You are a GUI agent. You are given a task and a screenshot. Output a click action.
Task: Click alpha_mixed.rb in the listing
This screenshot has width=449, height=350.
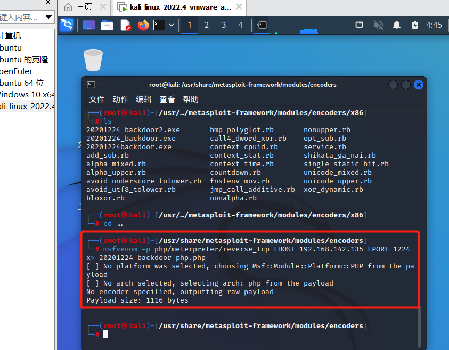pos(116,164)
